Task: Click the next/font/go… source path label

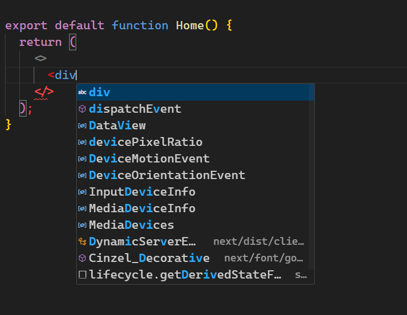Action: [x=263, y=259]
